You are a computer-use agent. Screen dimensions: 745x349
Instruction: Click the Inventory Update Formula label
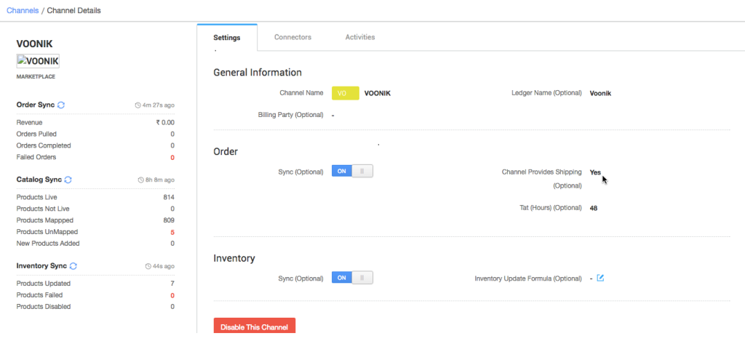point(528,278)
